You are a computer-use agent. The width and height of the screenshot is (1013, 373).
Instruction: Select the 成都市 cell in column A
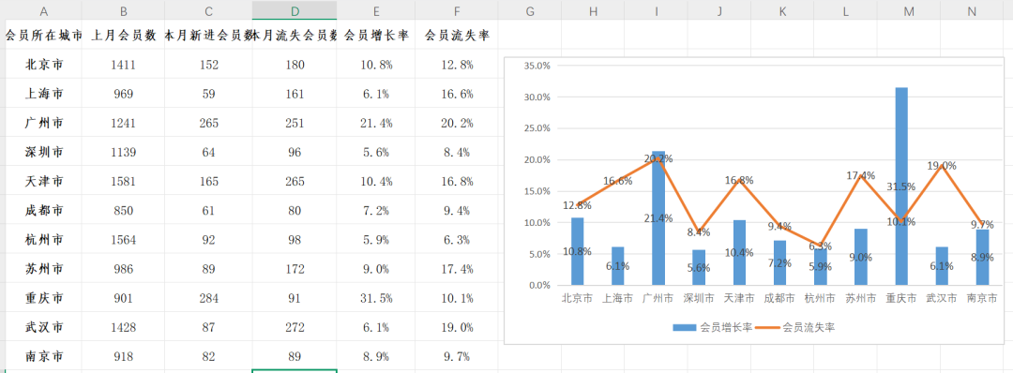[44, 210]
